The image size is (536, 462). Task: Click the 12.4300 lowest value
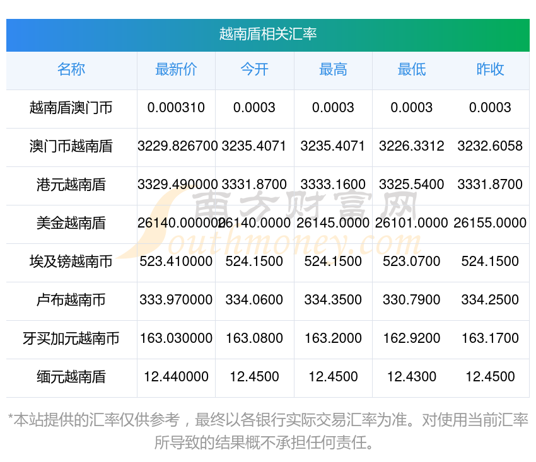[412, 376]
